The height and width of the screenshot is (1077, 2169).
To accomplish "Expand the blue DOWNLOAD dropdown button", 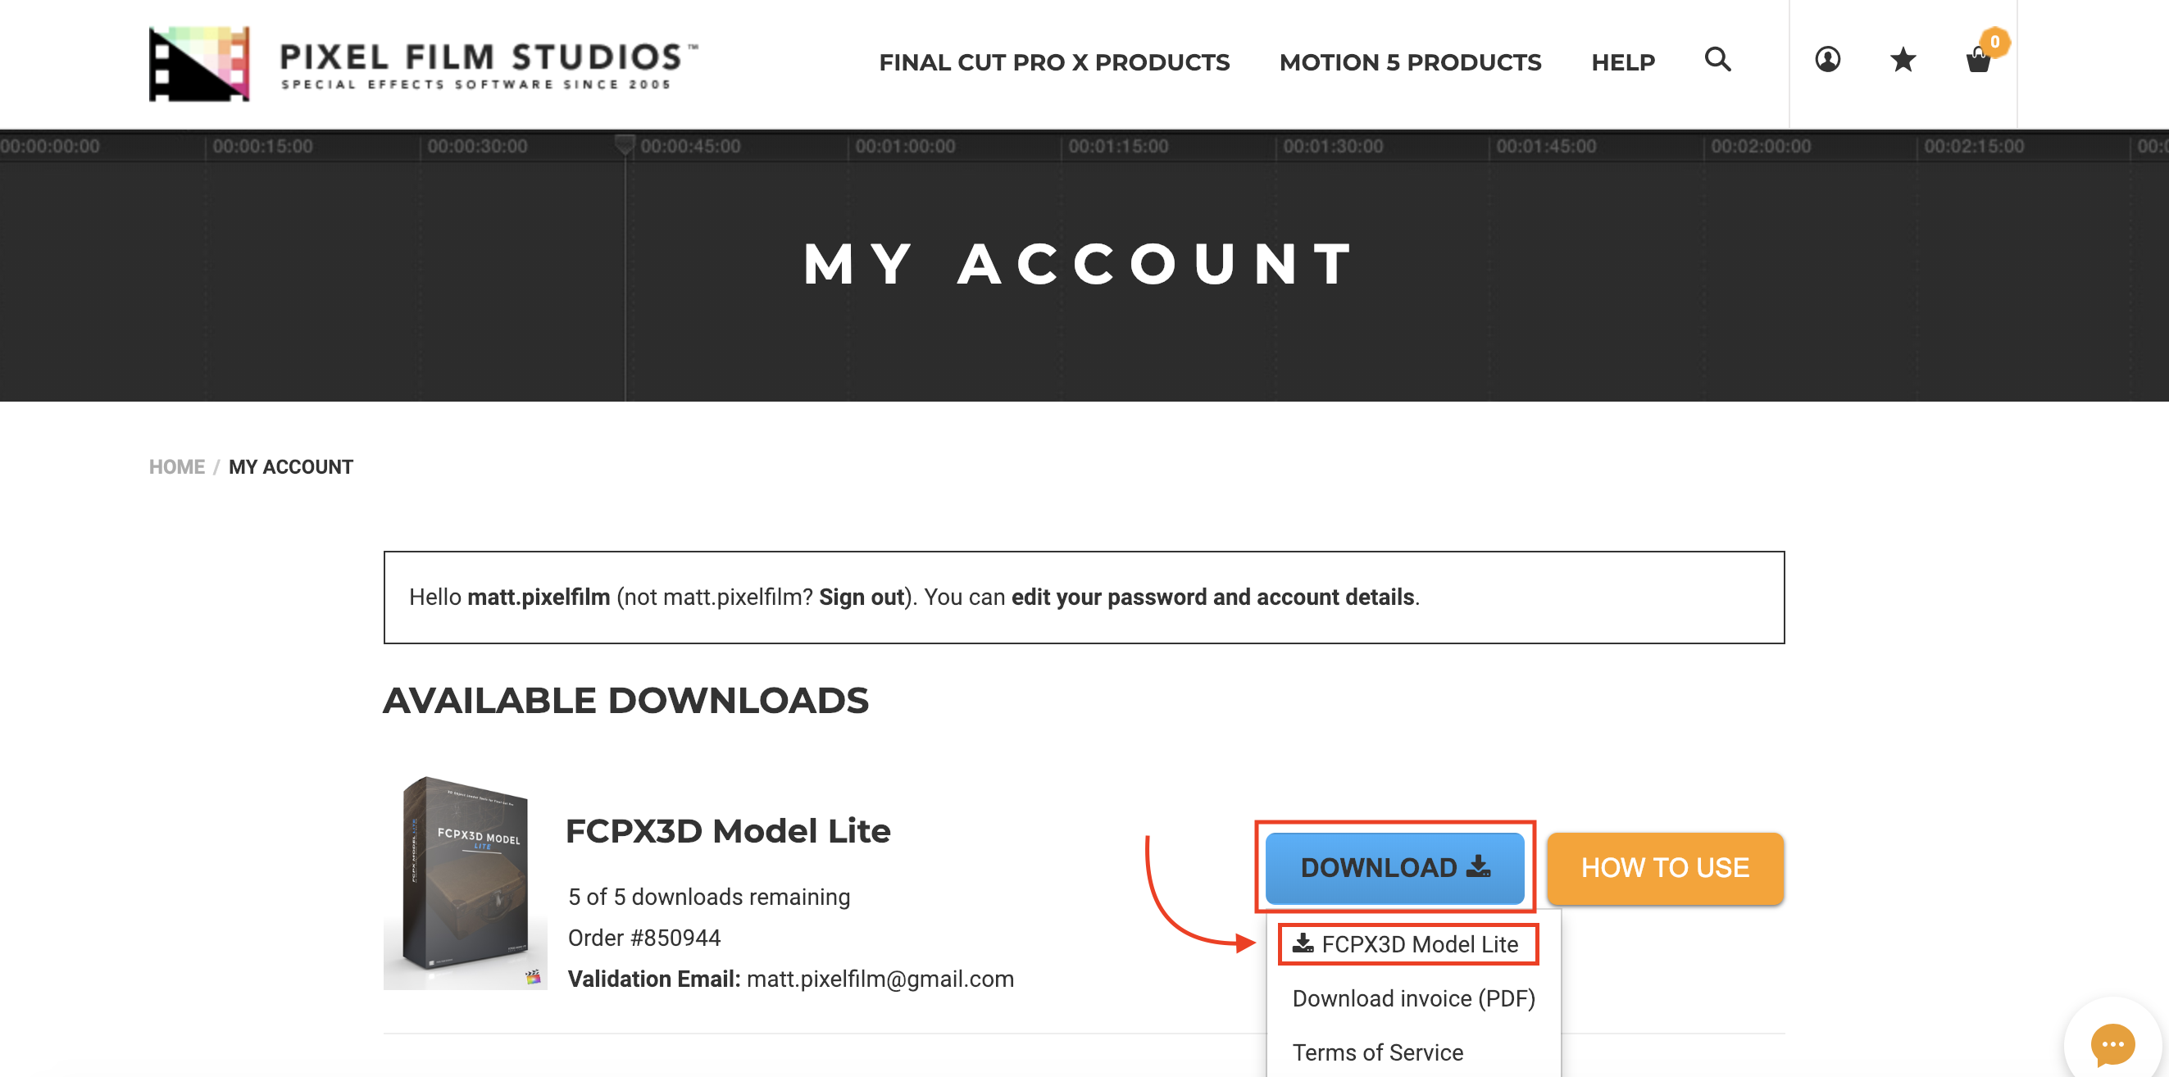I will point(1394,868).
